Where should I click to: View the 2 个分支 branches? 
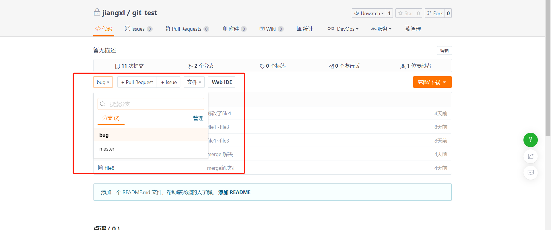pos(201,66)
